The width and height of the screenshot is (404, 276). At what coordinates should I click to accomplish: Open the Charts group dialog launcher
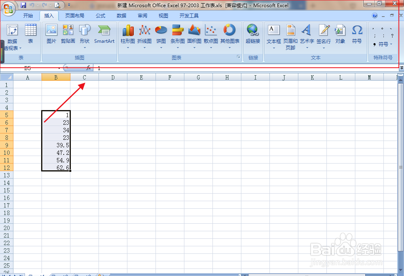[x=238, y=57]
